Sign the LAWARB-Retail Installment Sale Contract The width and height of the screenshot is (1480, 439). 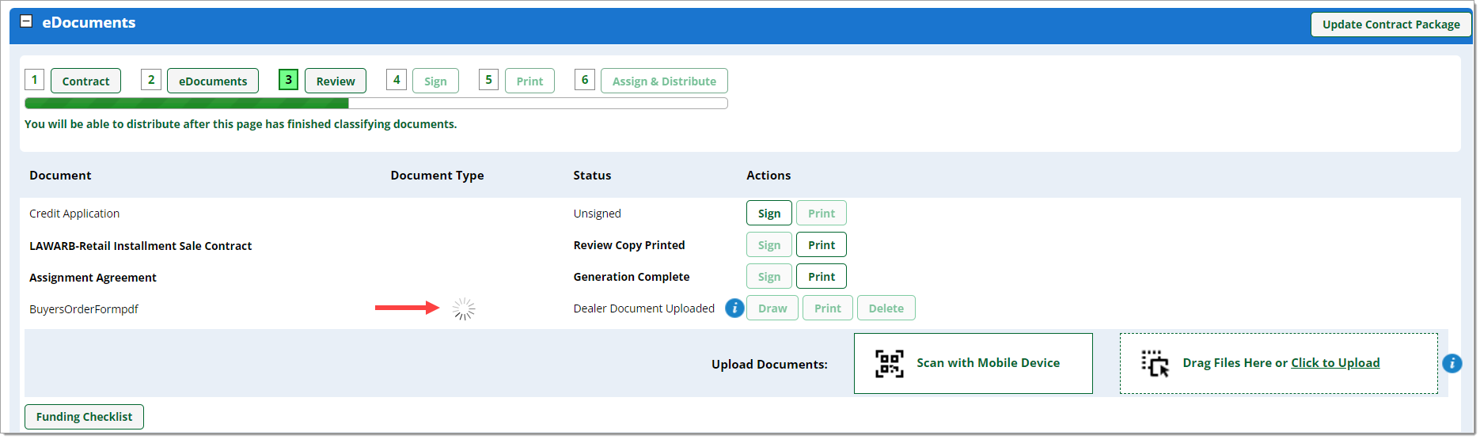pos(769,245)
